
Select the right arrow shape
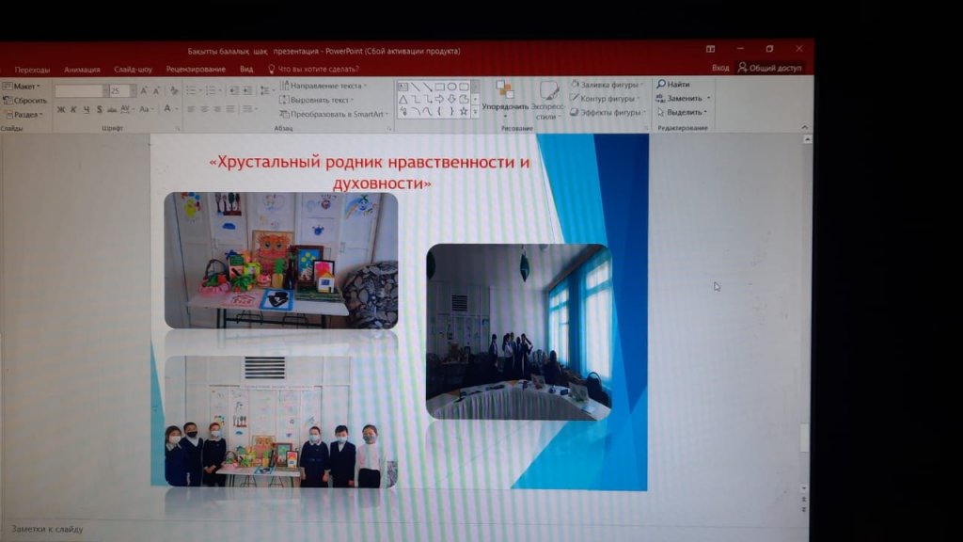[440, 99]
